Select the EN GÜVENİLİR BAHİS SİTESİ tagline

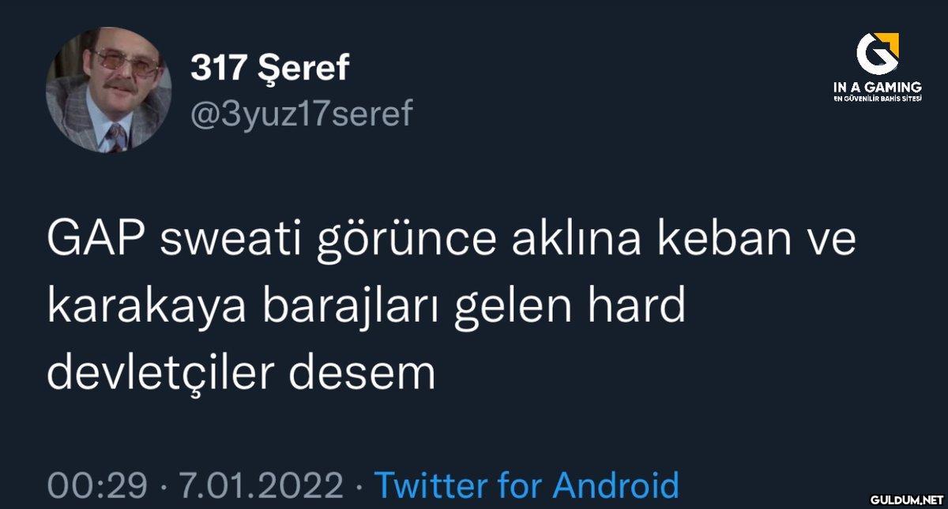tap(877, 99)
